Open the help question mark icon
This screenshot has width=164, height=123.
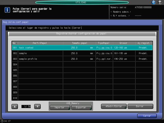pyautogui.click(x=160, y=2)
